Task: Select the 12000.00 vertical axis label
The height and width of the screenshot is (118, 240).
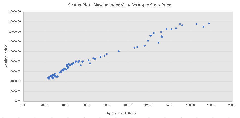Action: click(x=15, y=42)
